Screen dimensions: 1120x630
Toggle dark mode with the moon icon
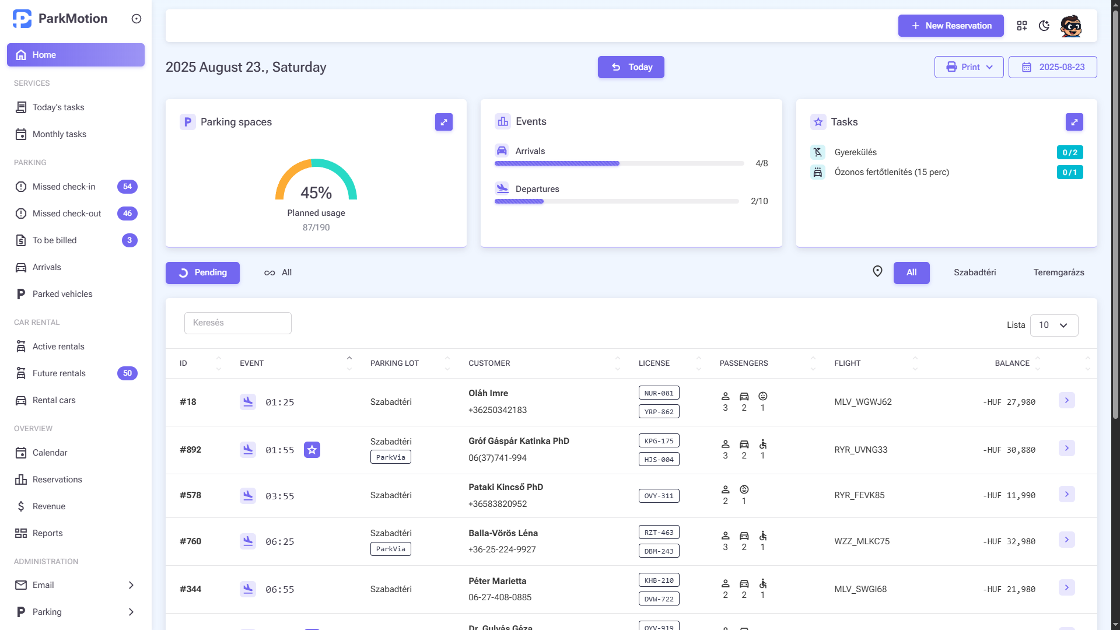[1044, 26]
